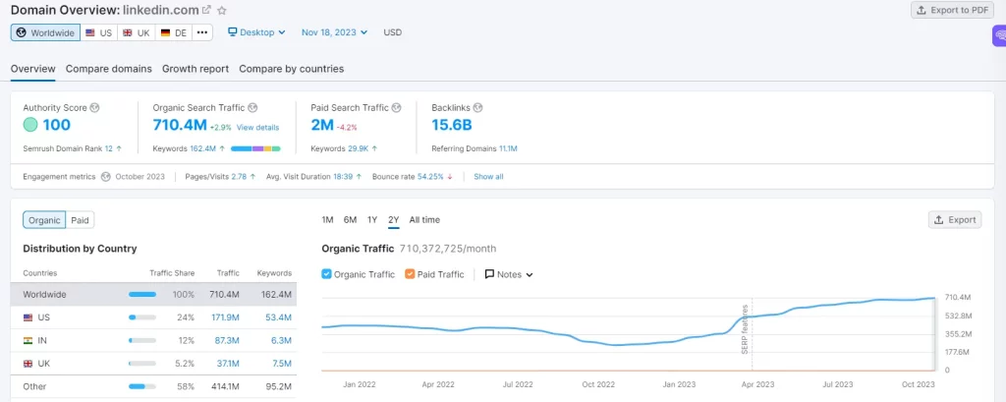Expand the Notes dropdown
Screen dimensions: 1006x402
click(509, 274)
